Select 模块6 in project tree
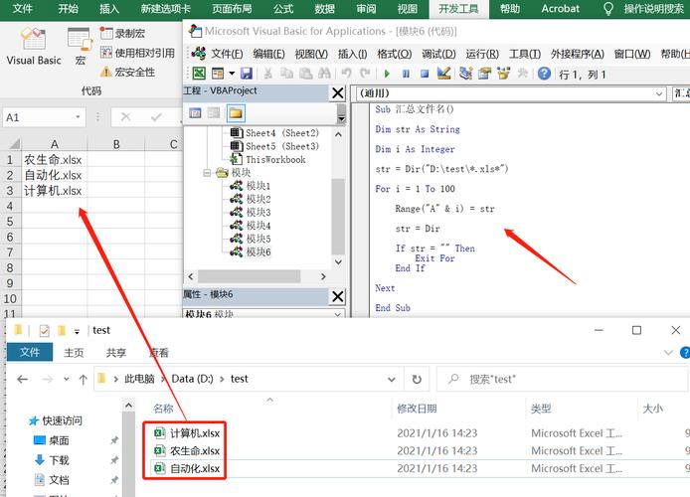Image resolution: width=690 pixels, height=497 pixels. click(x=259, y=251)
